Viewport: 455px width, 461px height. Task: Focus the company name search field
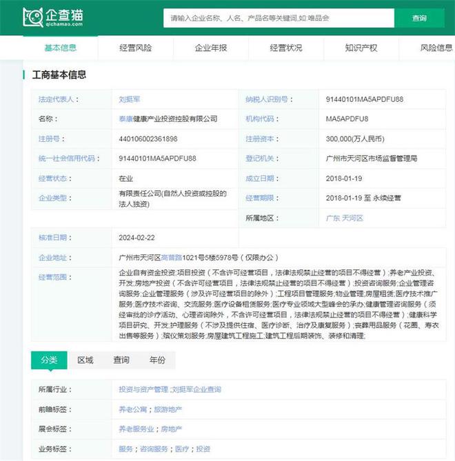click(x=279, y=18)
